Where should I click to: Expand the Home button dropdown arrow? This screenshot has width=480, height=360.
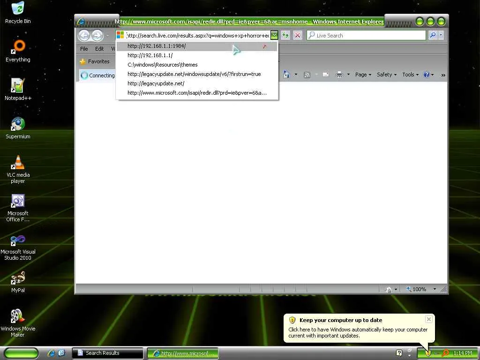coord(296,75)
